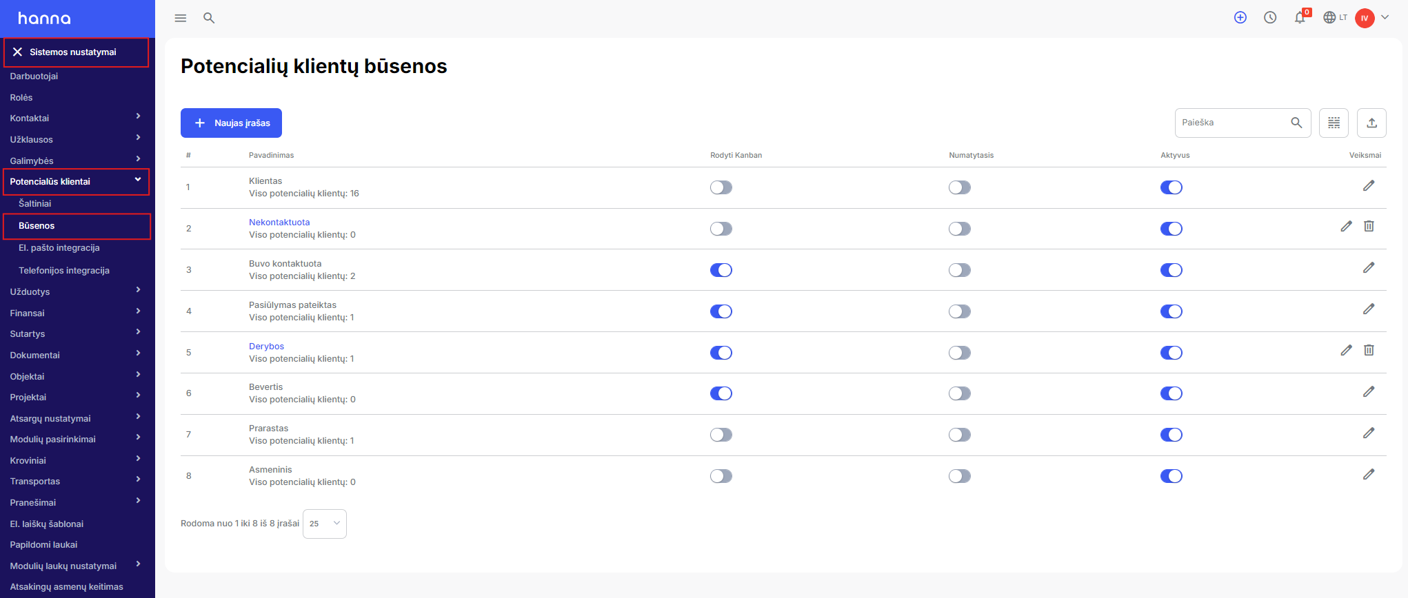1408x598 pixels.
Task: Toggle Aktyvus for Prarastas
Action: click(1171, 435)
